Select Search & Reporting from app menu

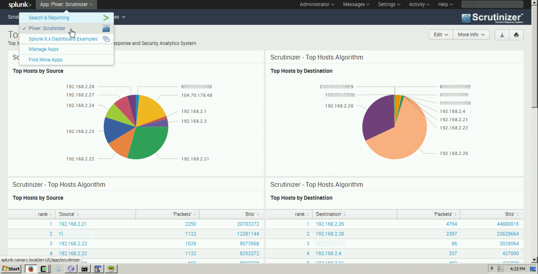tap(49, 18)
